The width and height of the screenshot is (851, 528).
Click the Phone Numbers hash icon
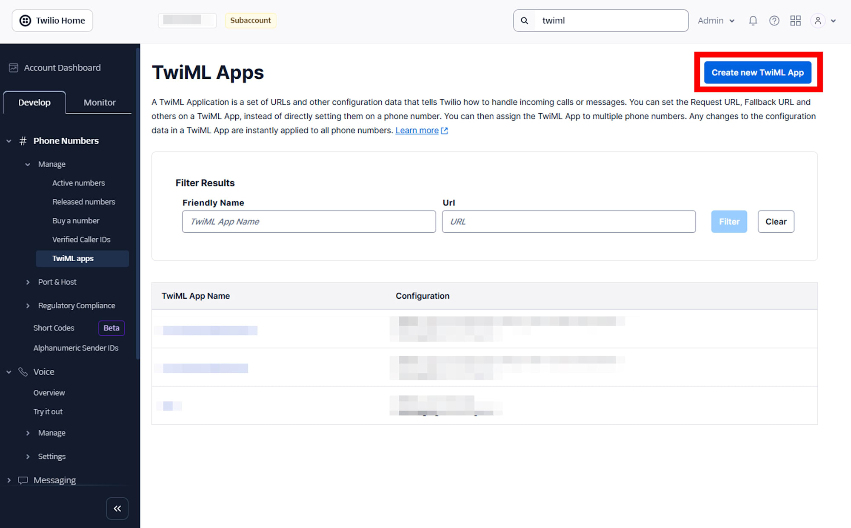23,141
